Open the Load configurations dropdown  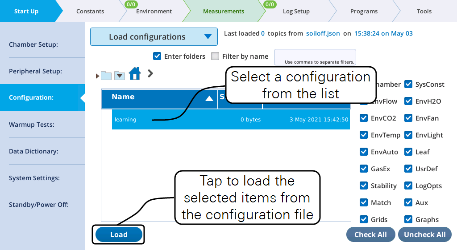click(154, 37)
